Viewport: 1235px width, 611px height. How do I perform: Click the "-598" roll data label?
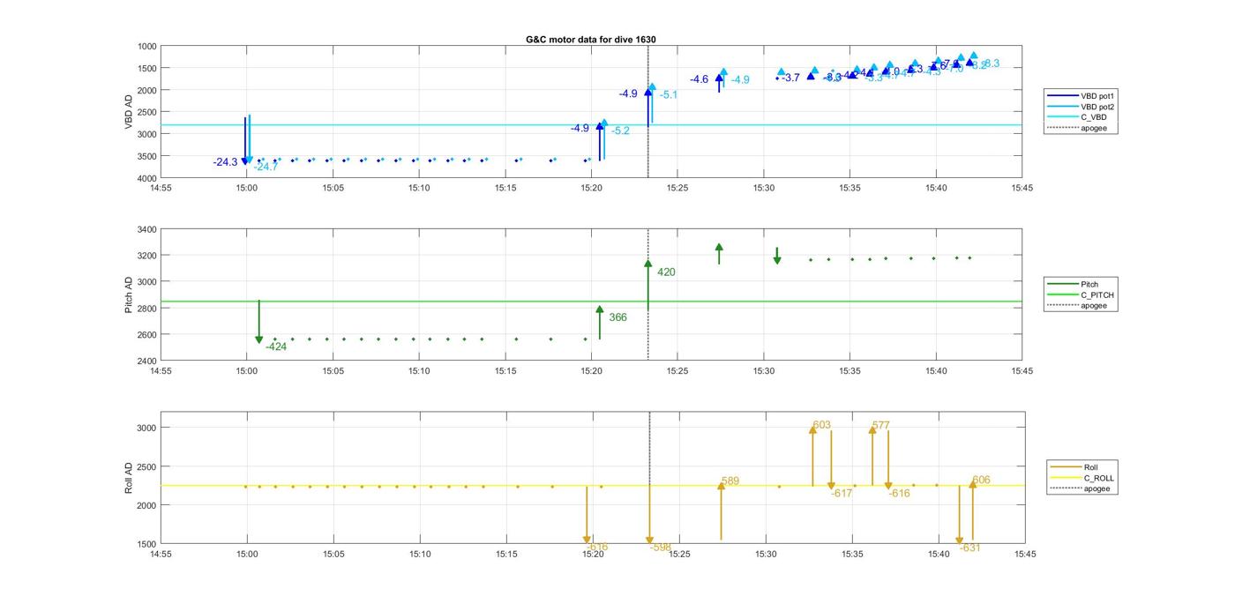(661, 548)
